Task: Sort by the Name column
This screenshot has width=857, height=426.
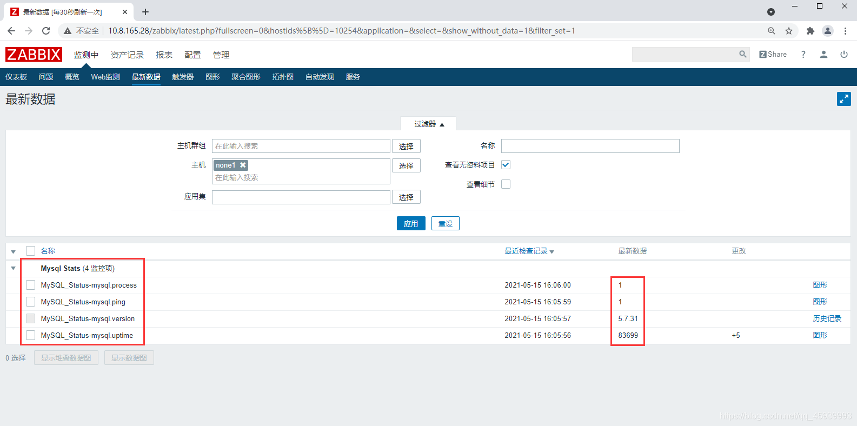Action: coord(48,251)
